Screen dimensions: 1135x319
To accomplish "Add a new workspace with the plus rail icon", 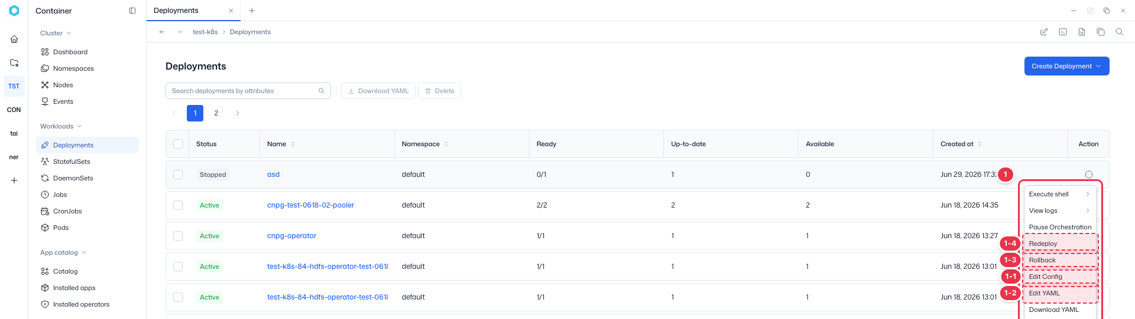I will (14, 180).
